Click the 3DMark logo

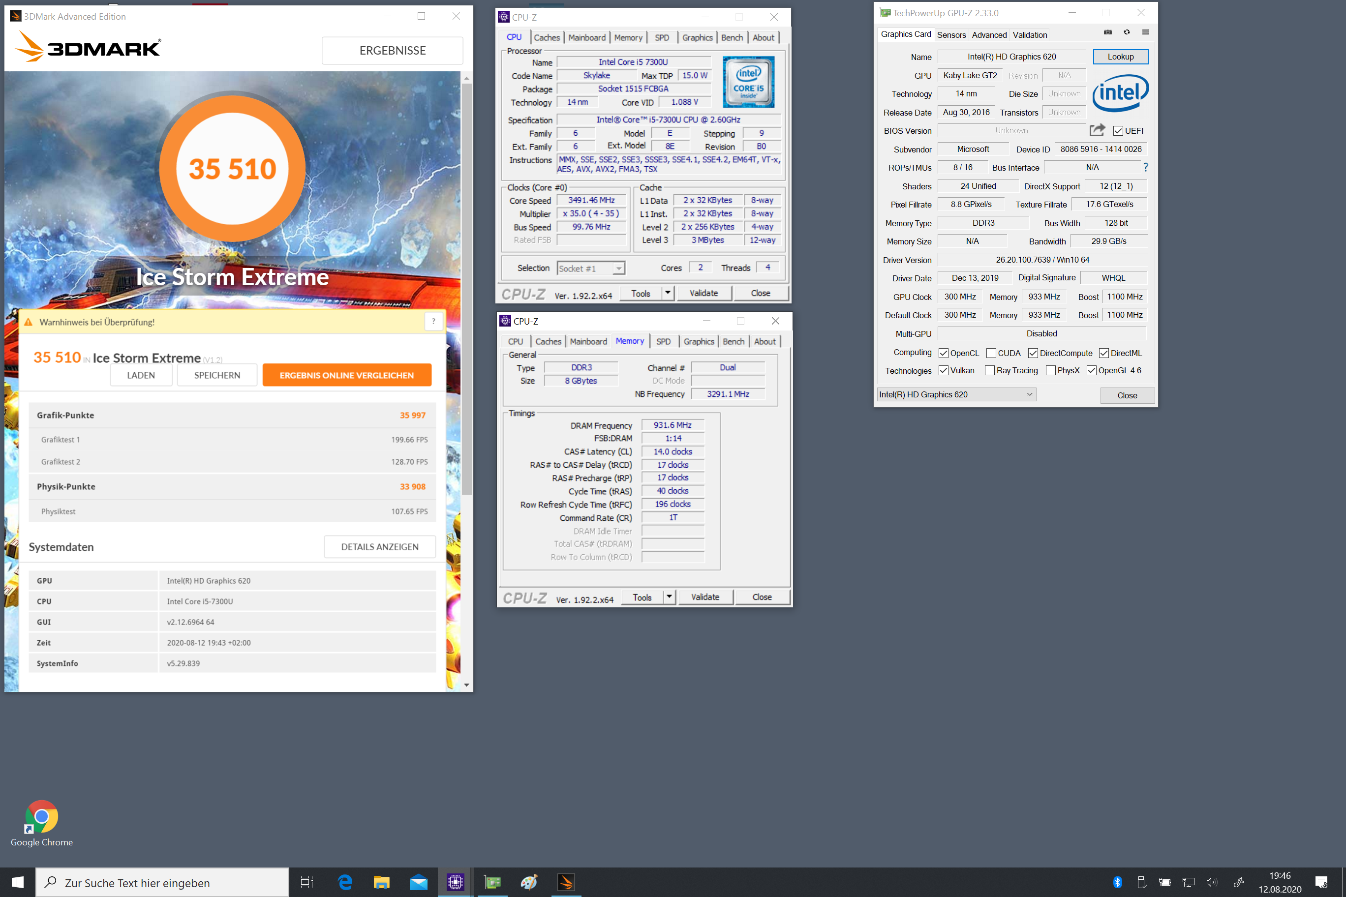[x=88, y=46]
